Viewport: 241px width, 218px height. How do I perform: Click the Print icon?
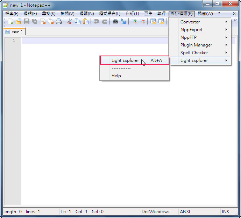point(59,21)
